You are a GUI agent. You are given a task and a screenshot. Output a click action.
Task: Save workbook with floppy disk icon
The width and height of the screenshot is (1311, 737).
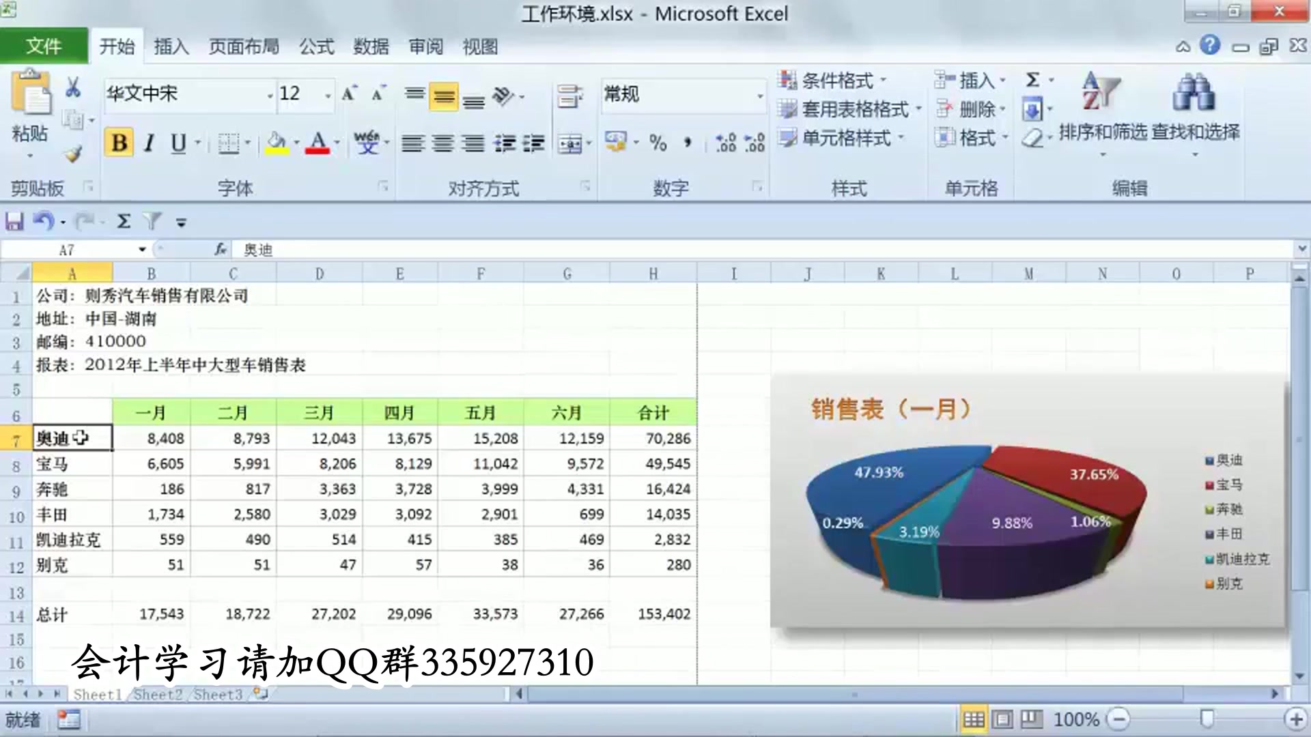coord(14,222)
